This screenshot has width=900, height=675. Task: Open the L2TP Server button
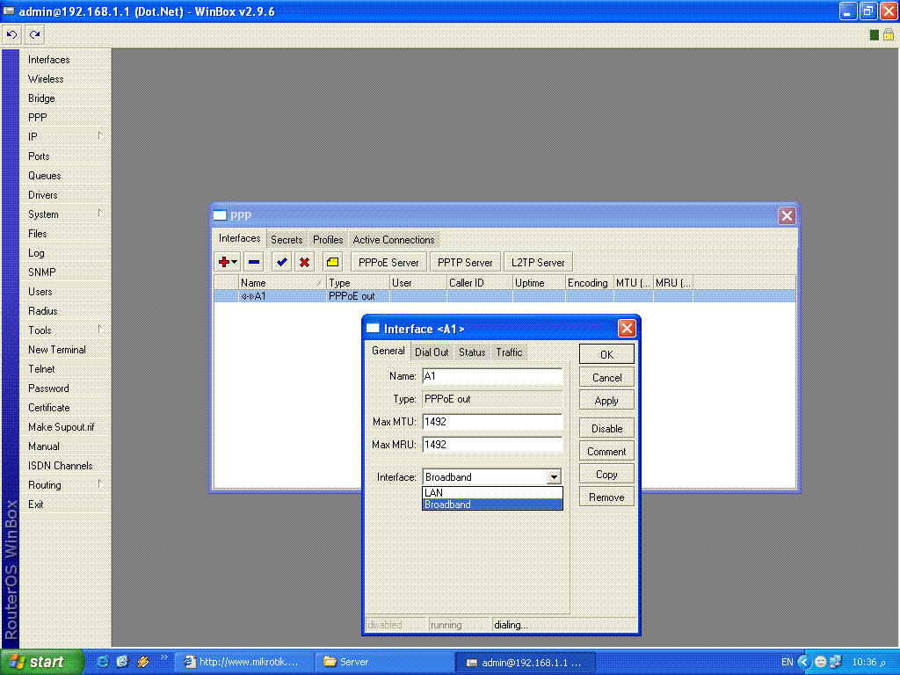(538, 262)
